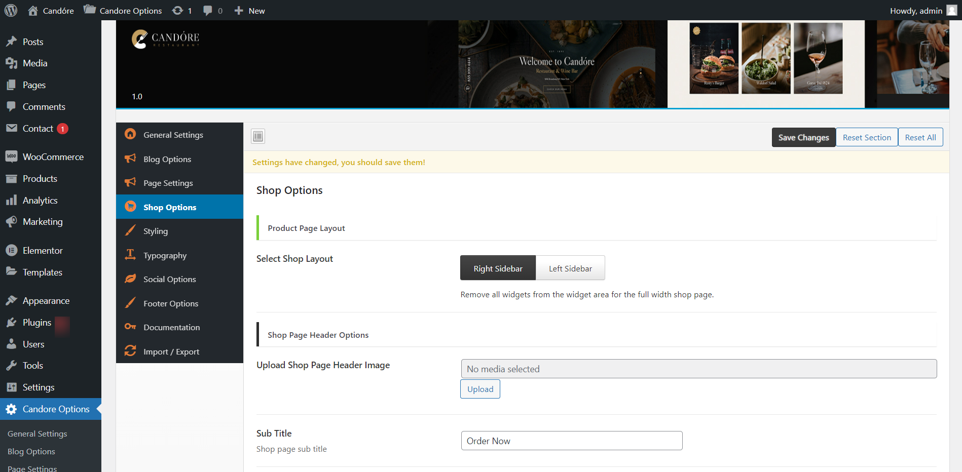Open the WordPress logo menu

[x=11, y=11]
